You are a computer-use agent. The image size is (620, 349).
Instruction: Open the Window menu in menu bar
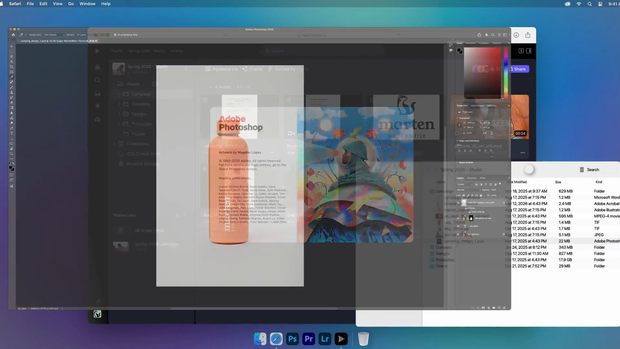click(87, 4)
